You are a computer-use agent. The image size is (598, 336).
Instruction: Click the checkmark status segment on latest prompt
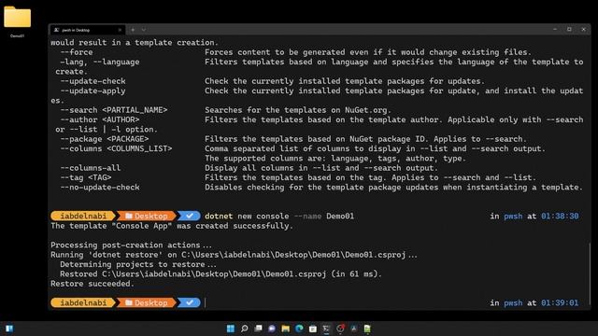[189, 302]
